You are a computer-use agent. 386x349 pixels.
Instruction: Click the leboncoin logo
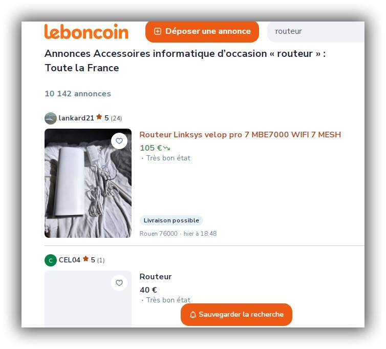click(87, 32)
